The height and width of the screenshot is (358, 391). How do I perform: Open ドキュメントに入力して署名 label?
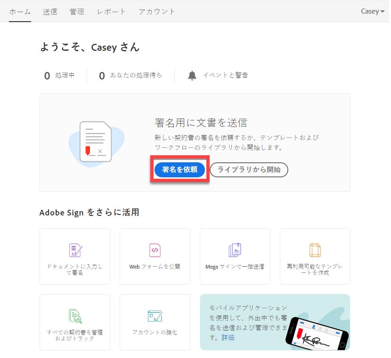point(75,270)
